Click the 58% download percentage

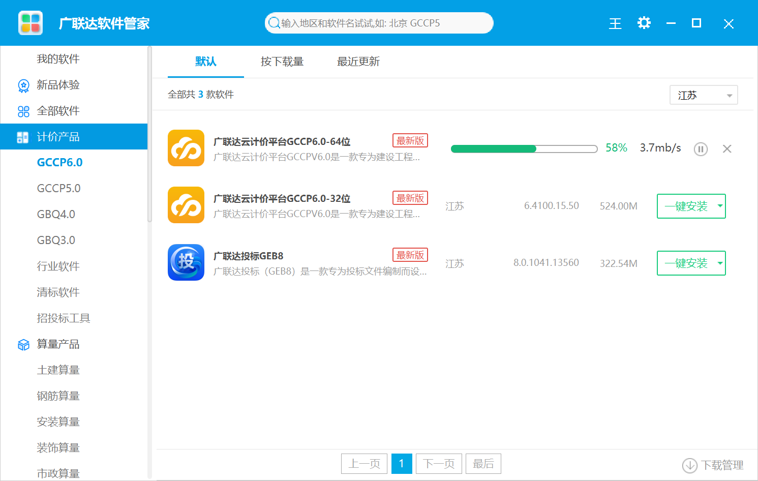616,148
